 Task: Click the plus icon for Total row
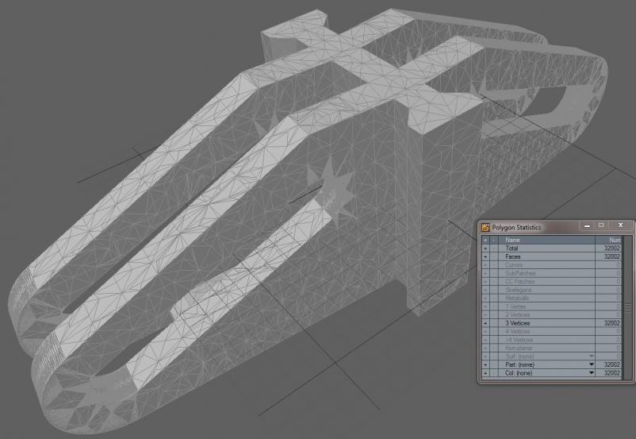pyautogui.click(x=485, y=248)
